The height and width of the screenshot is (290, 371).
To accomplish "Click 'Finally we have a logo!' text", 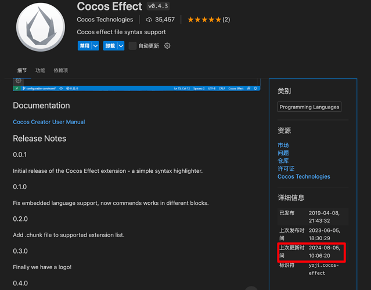I will [x=42, y=267].
